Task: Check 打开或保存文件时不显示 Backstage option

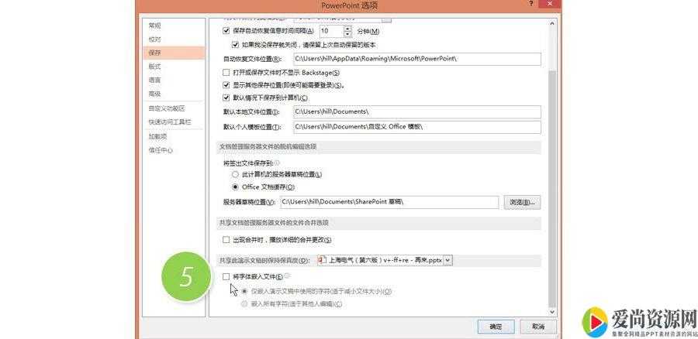Action: click(x=226, y=72)
